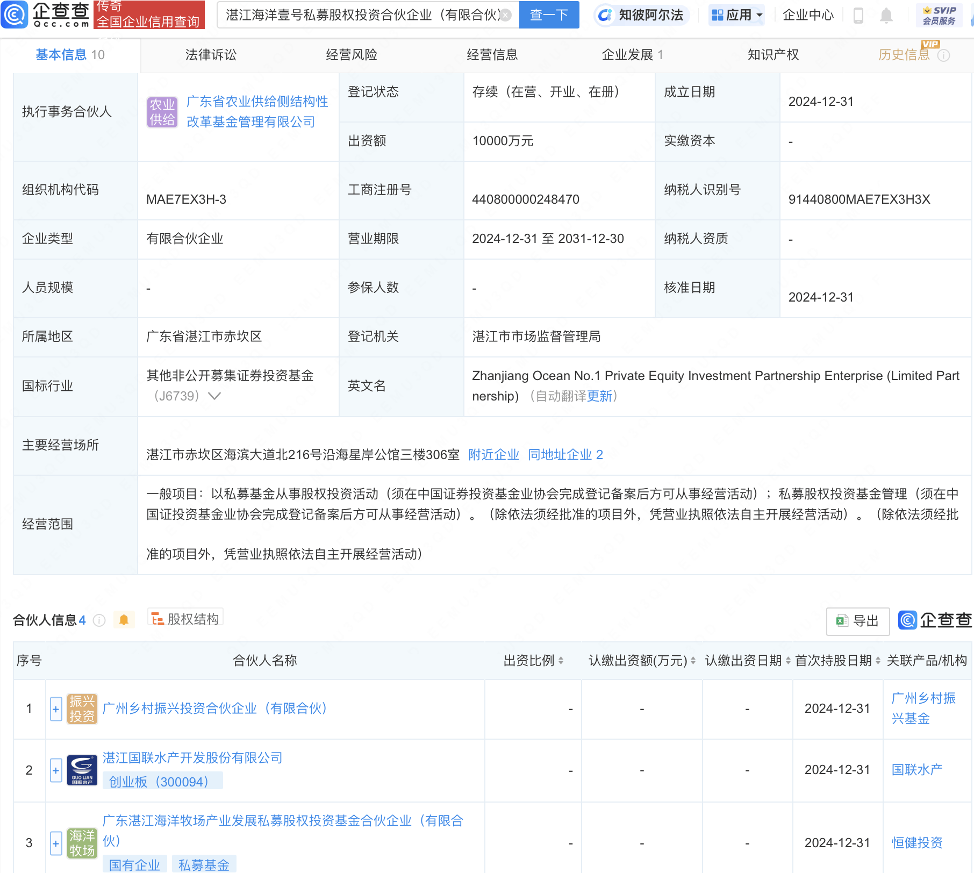Open 广州乡村振兴投资合伙企业 partner link
The height and width of the screenshot is (873, 974).
215,709
